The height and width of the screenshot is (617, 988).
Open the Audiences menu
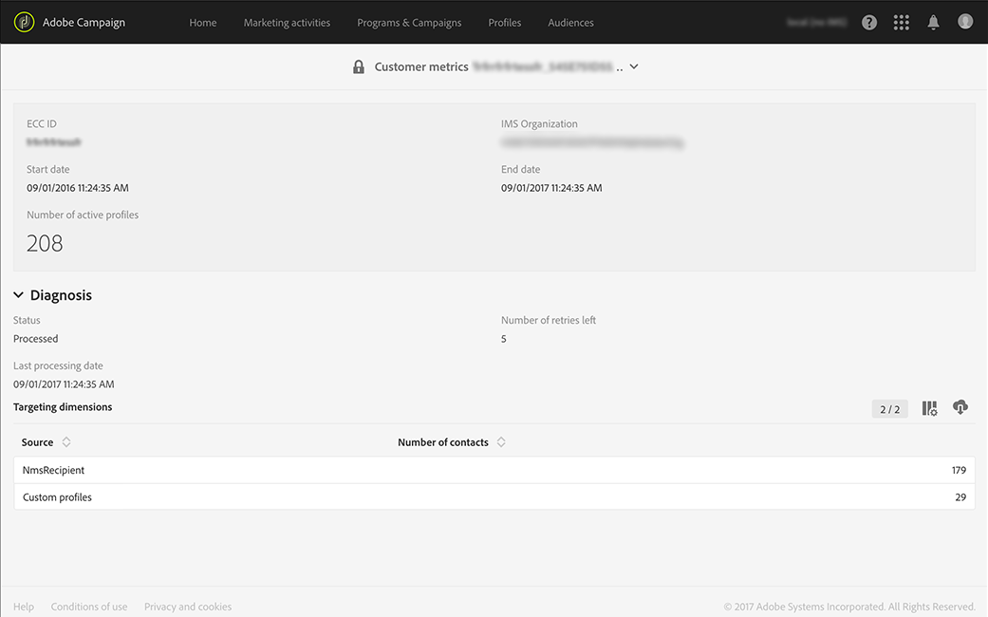pos(570,23)
